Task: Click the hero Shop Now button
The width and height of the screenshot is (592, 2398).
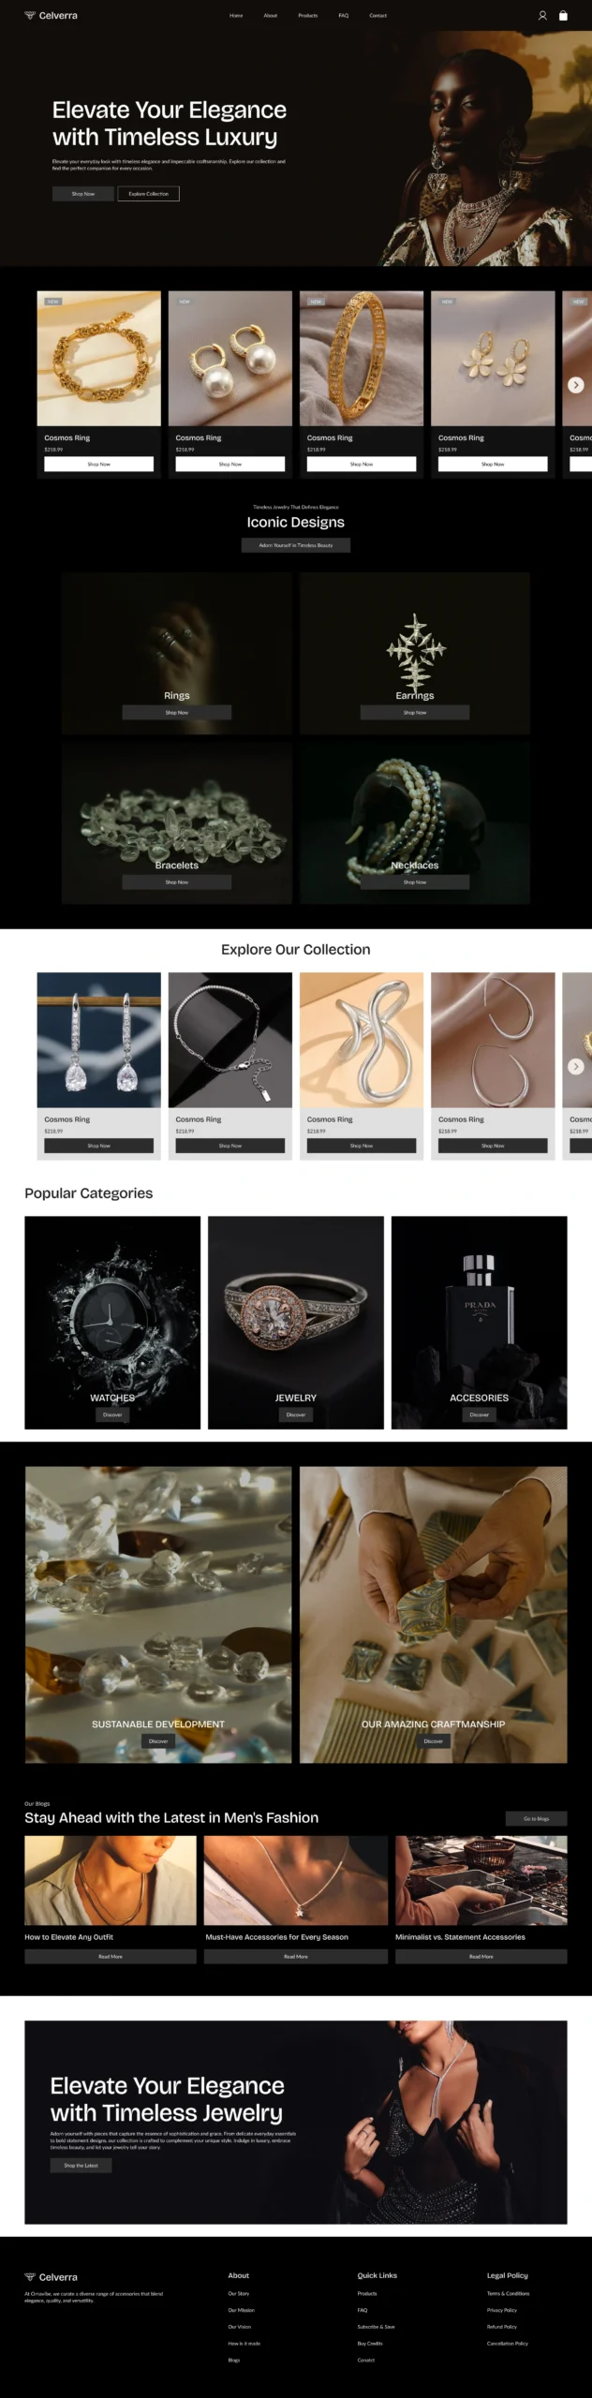Action: point(83,194)
